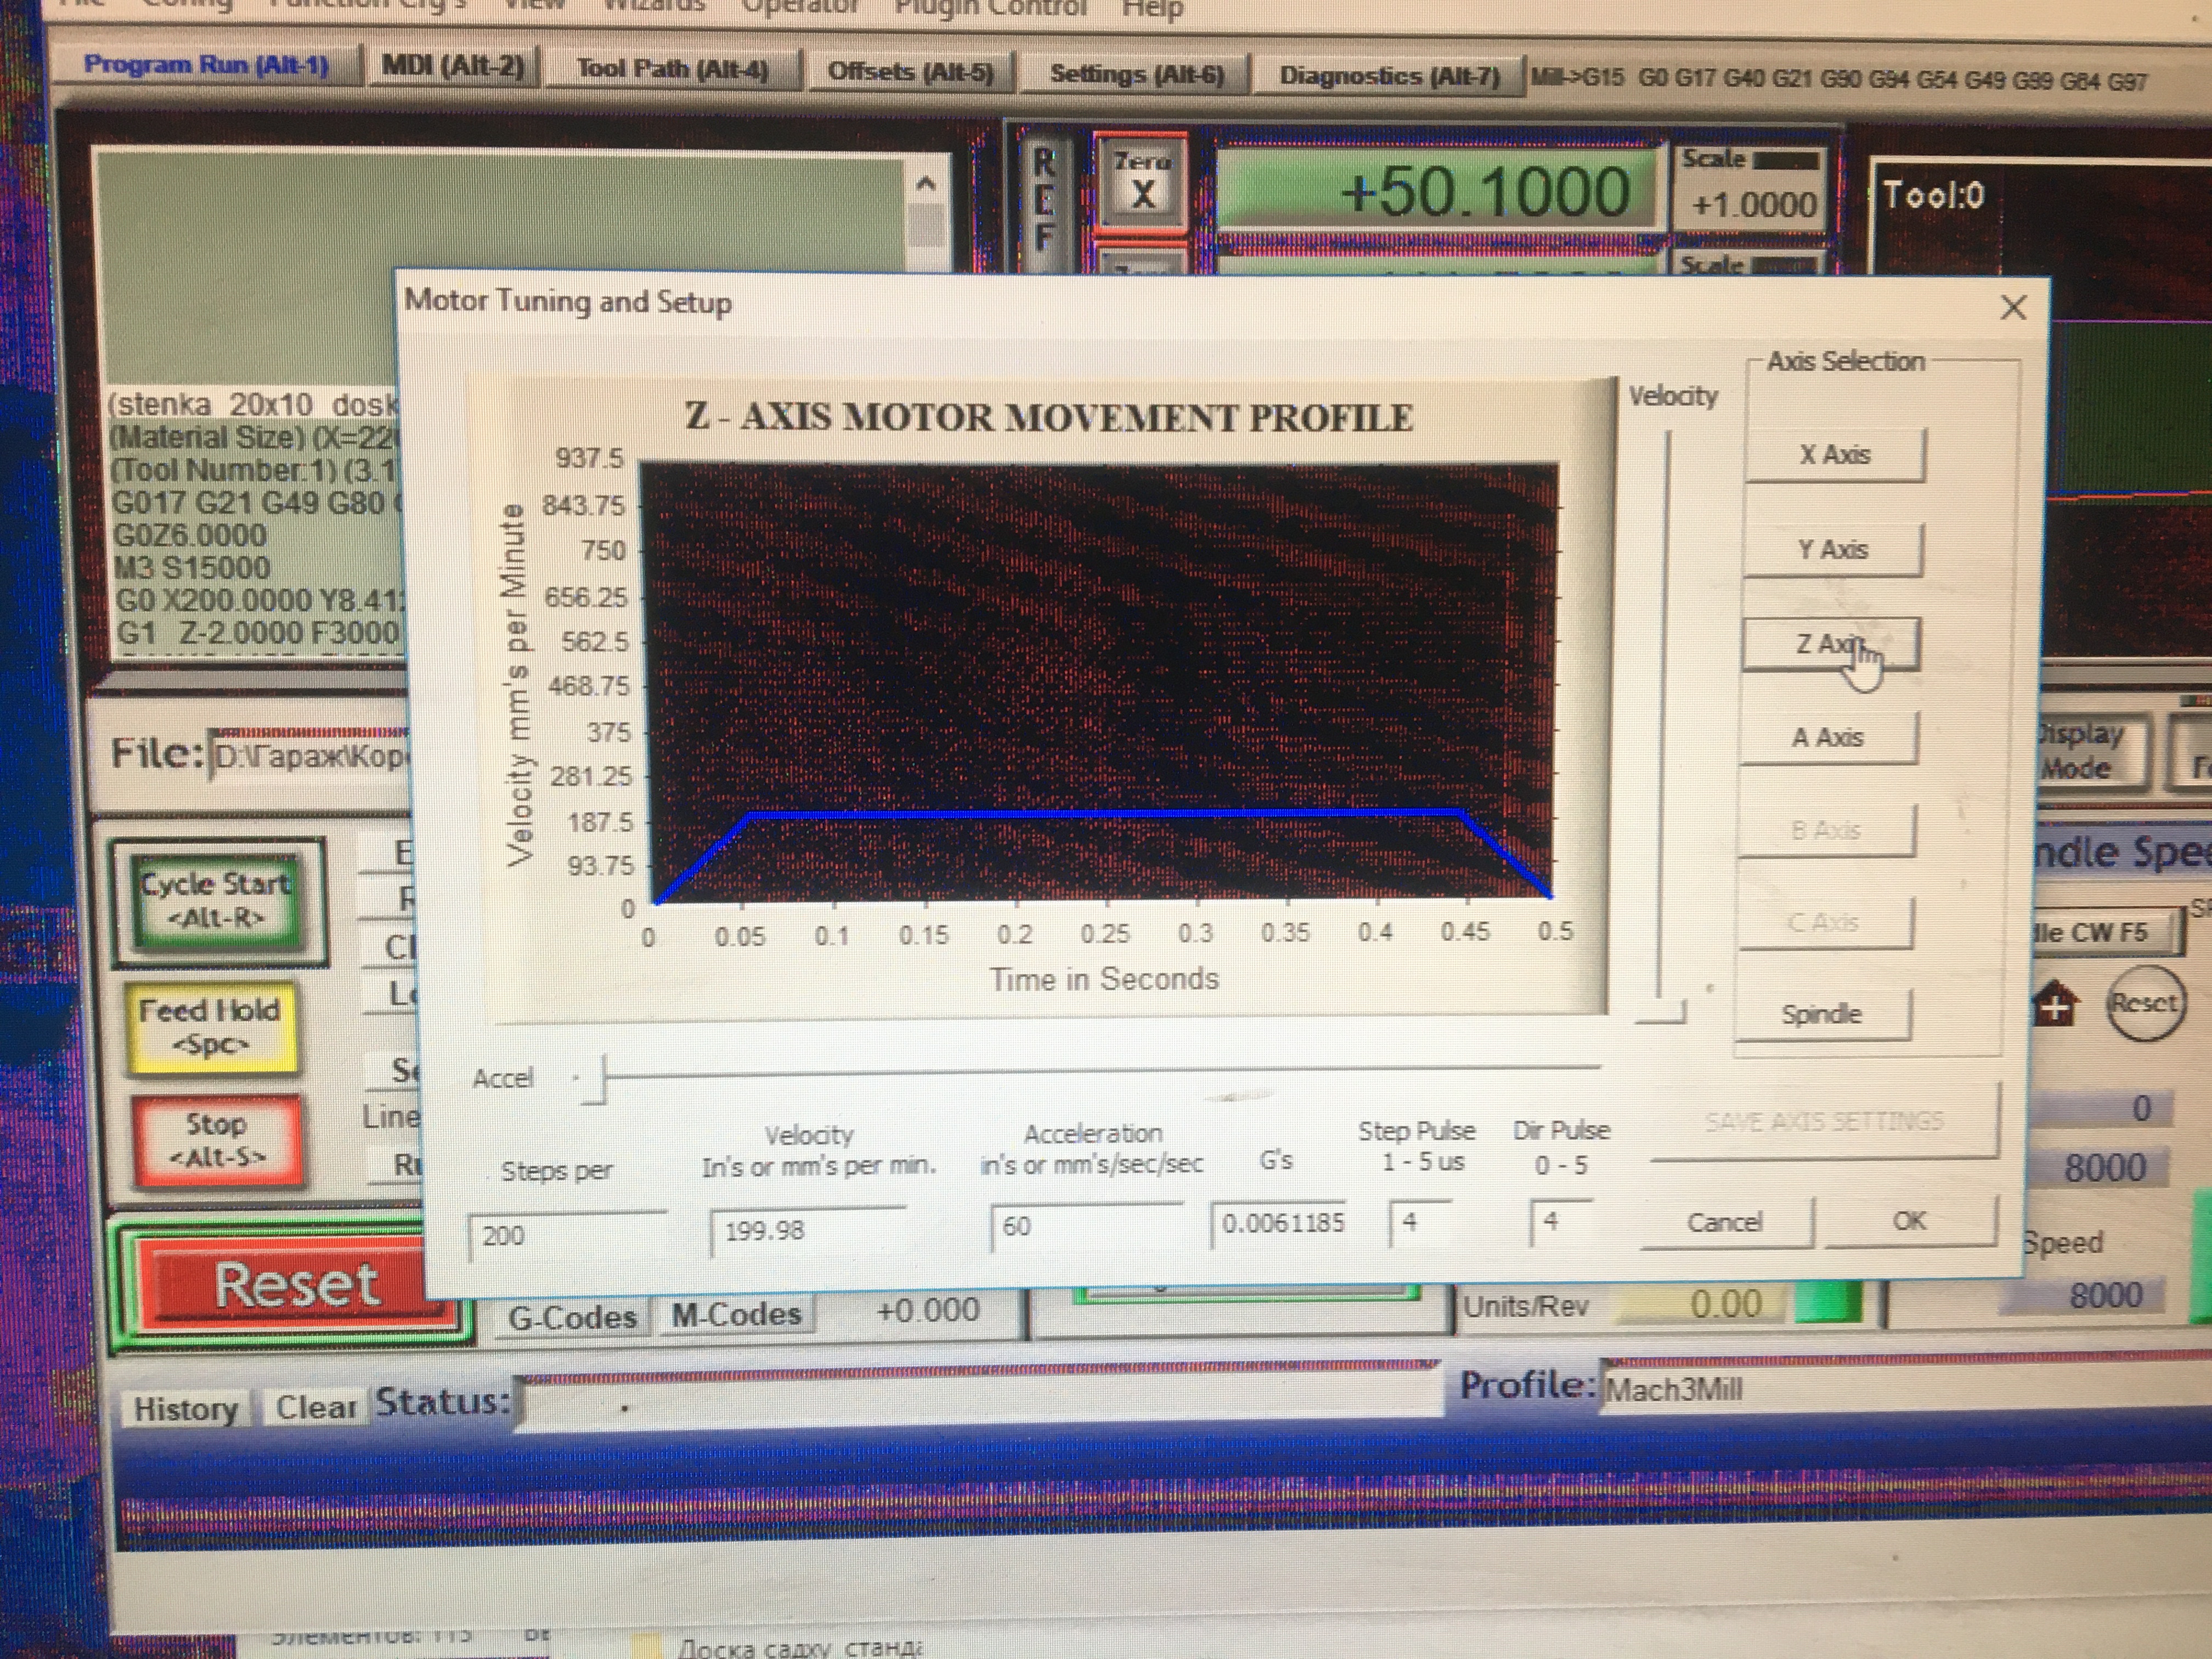Open the G-Codes reference button
The image size is (2212, 1659).
(x=572, y=1317)
